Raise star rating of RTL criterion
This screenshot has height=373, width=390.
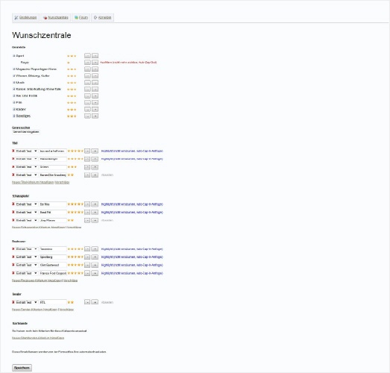(95, 302)
